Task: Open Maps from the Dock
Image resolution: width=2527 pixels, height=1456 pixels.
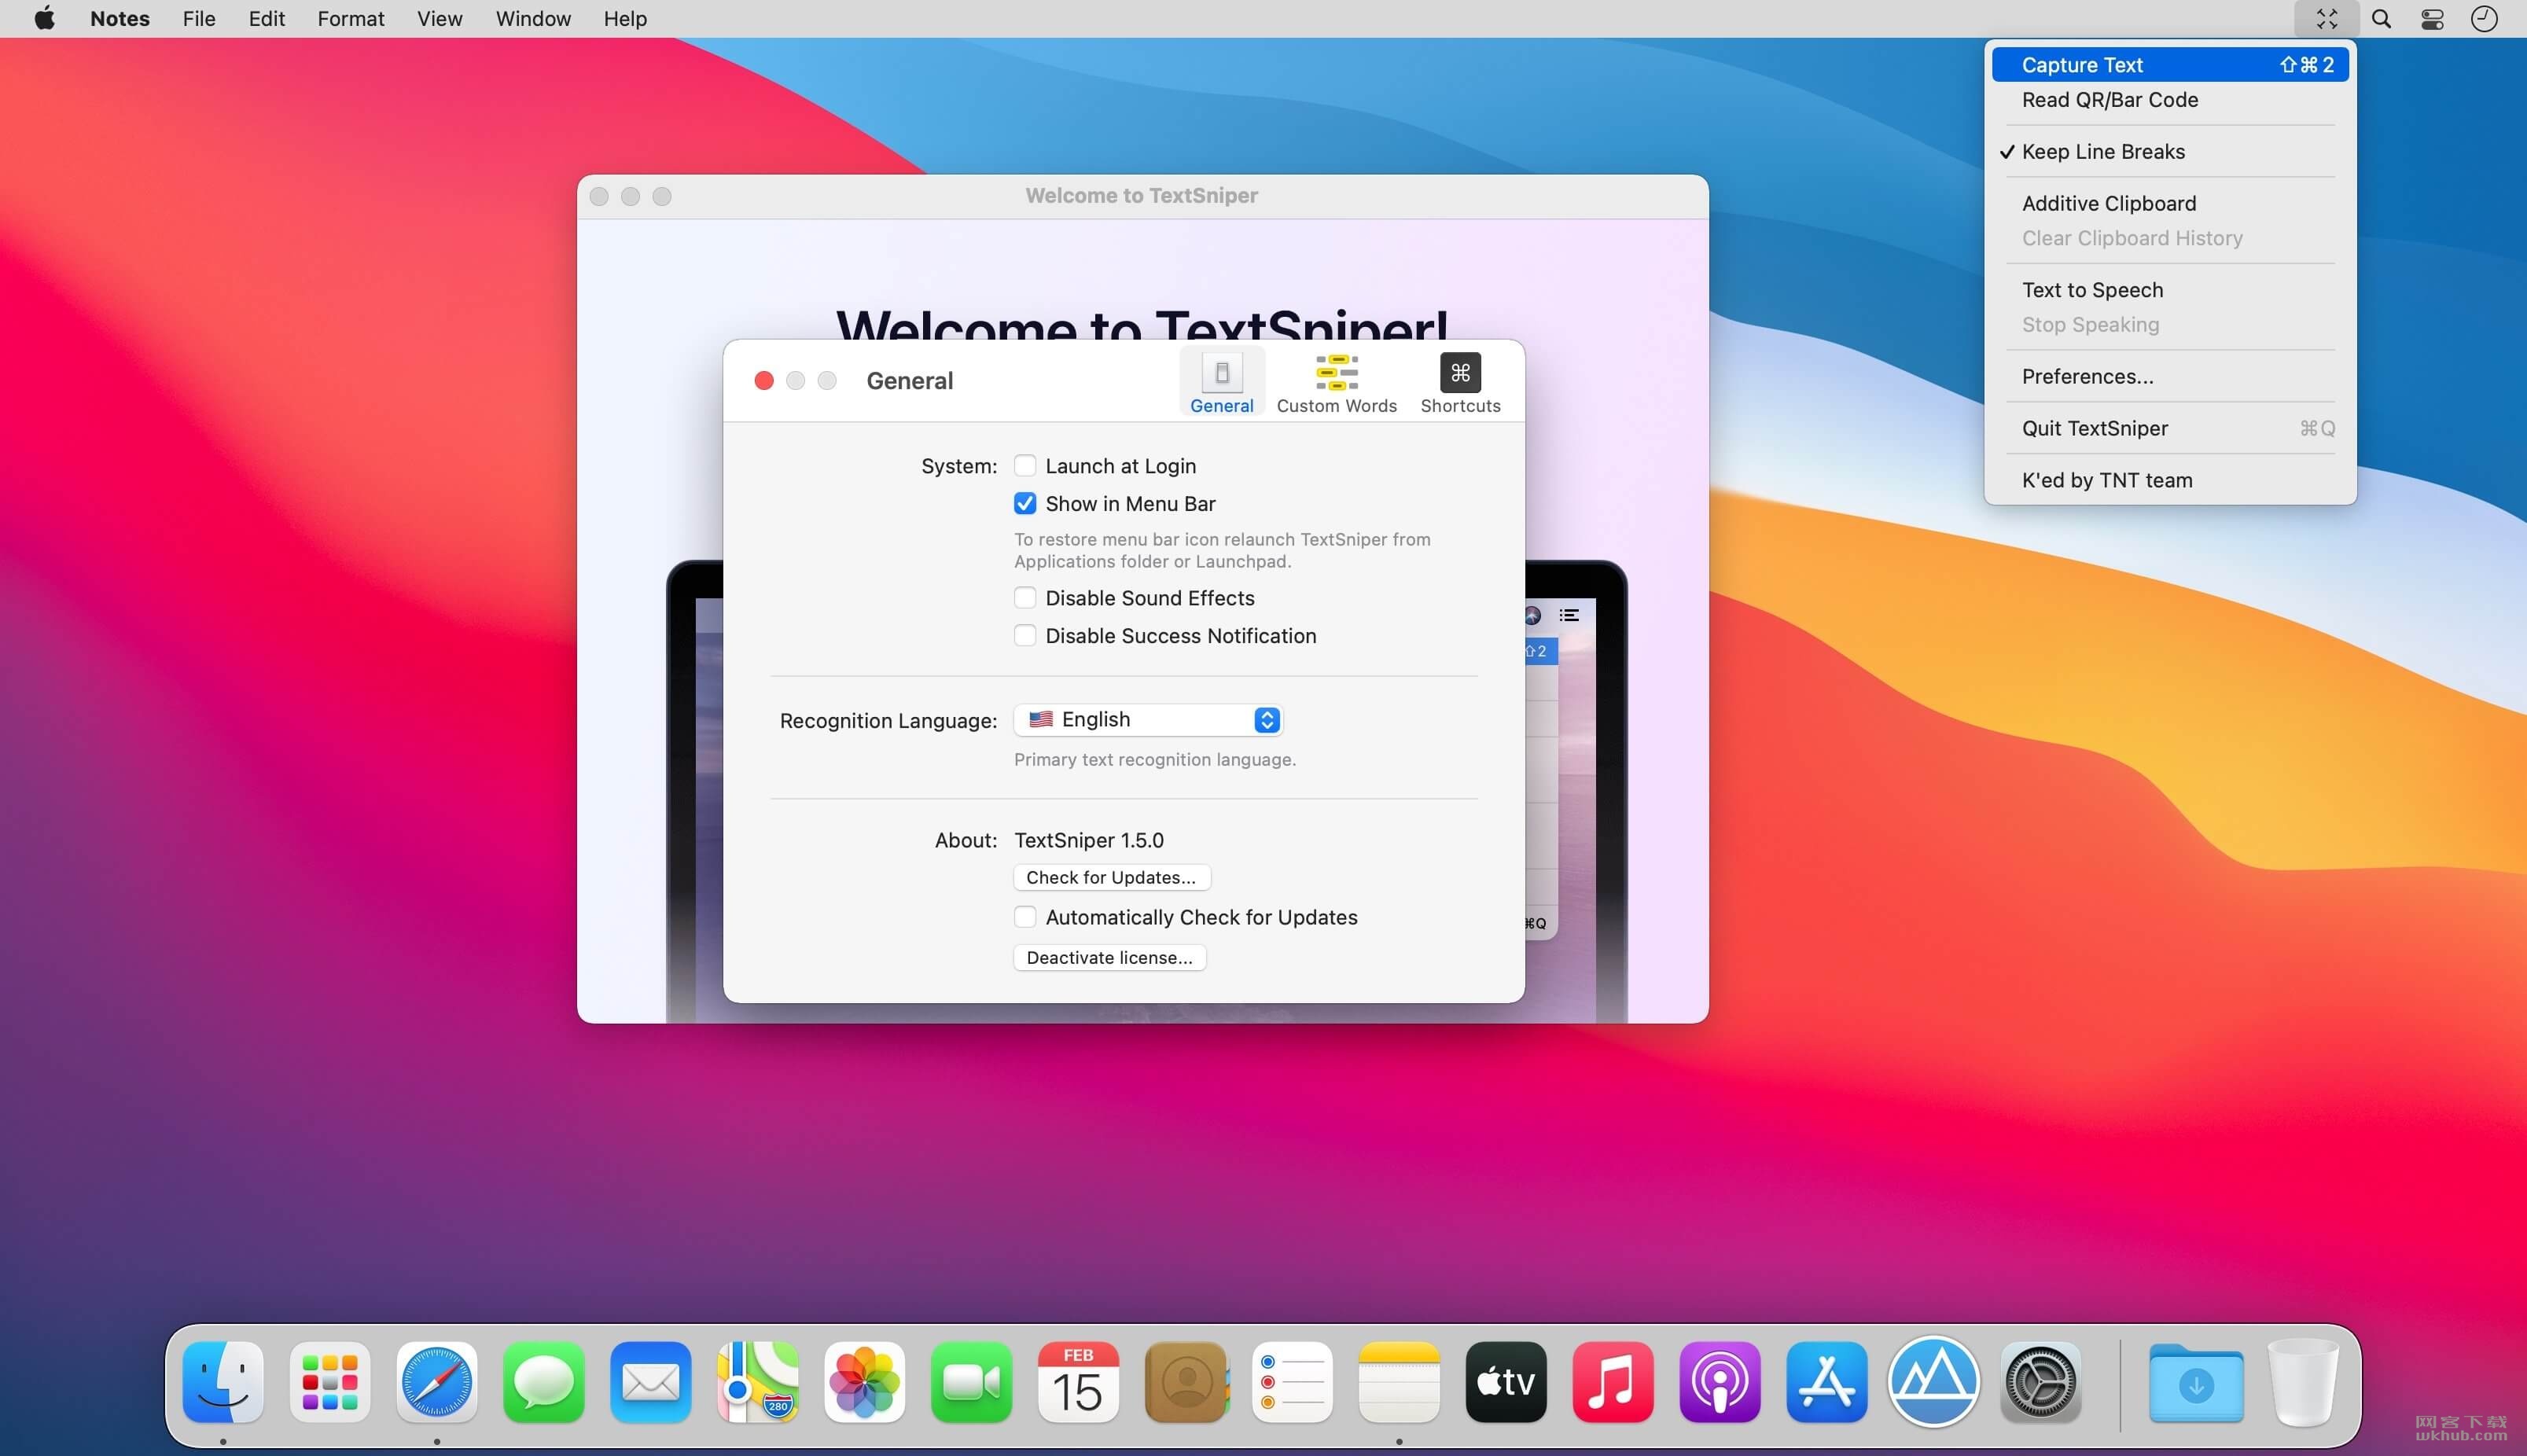Action: 758,1382
